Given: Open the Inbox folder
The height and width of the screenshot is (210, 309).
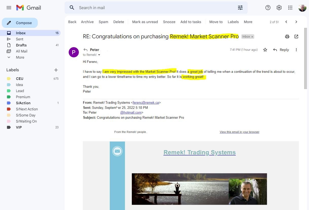Looking at the screenshot, I should (30, 33).
